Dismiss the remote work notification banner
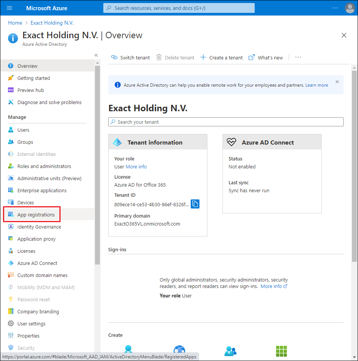The height and width of the screenshot is (361, 358). click(337, 82)
